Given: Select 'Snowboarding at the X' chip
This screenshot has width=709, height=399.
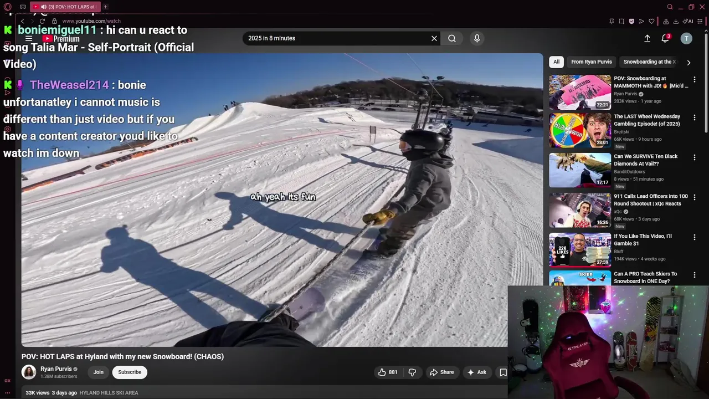Looking at the screenshot, I should tap(650, 62).
